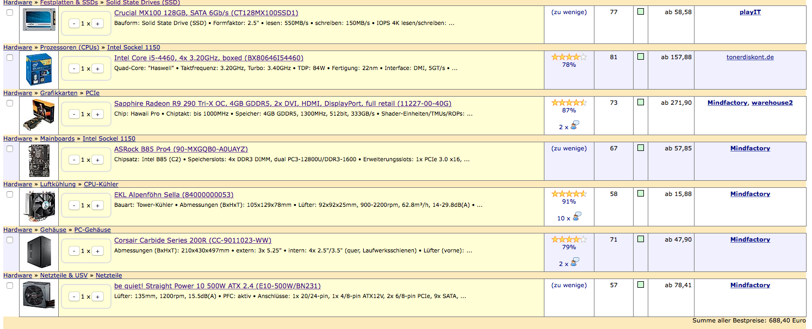
Task: Open comments icon for Sapphire Radeon R9 290
Action: pyautogui.click(x=575, y=125)
